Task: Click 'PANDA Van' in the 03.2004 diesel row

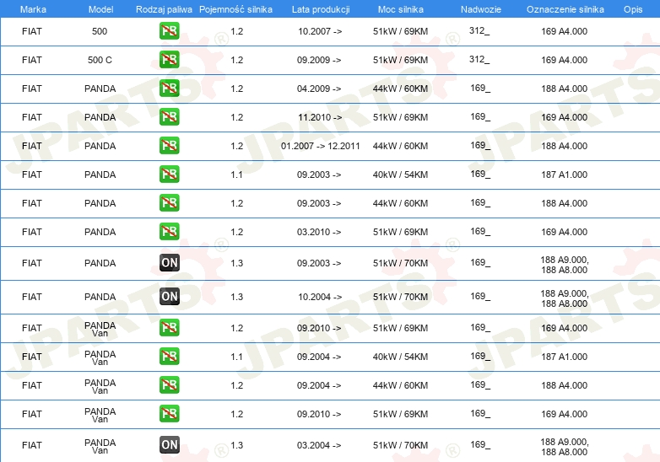Action: [100, 447]
